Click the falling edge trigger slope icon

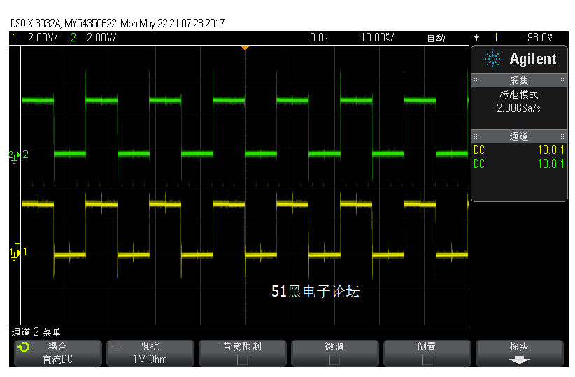point(477,37)
